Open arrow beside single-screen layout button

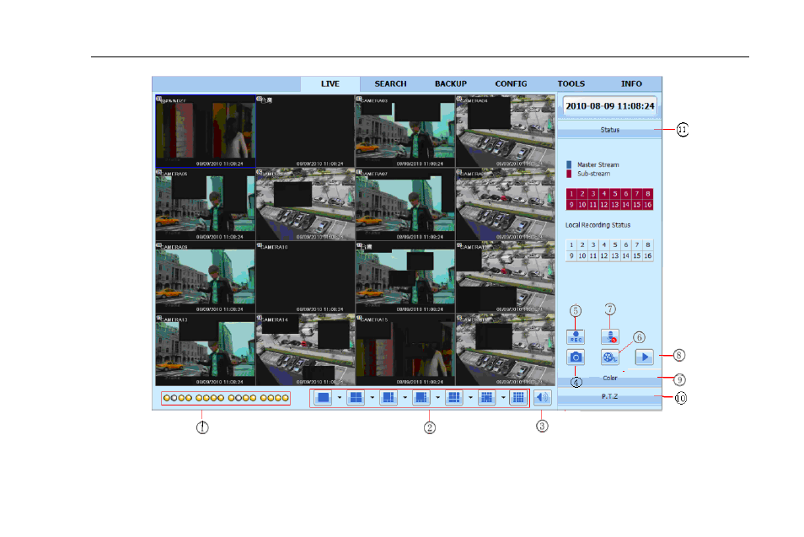click(x=340, y=398)
